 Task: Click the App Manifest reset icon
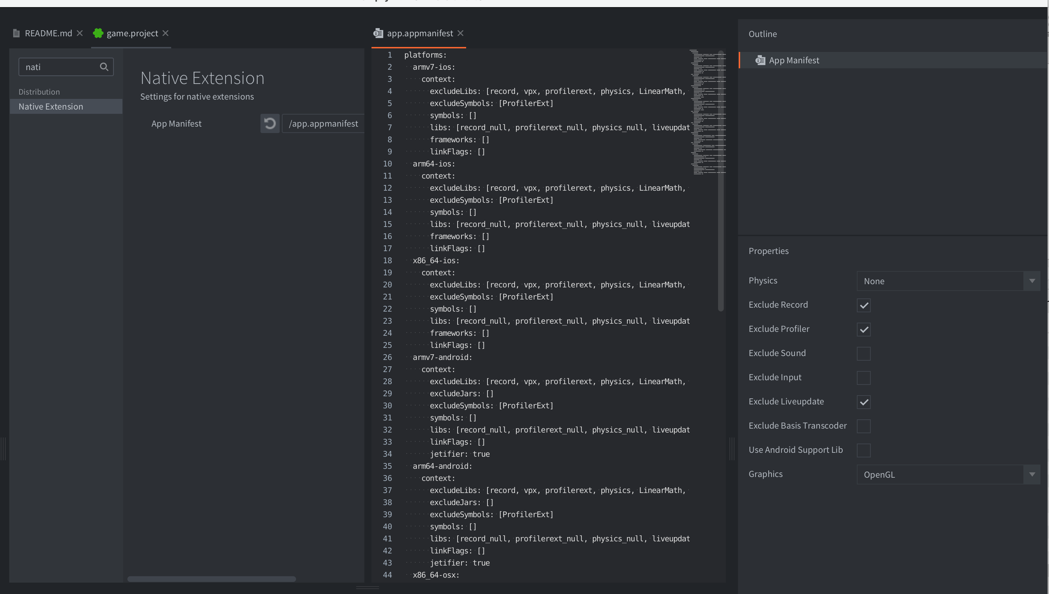[x=270, y=124]
